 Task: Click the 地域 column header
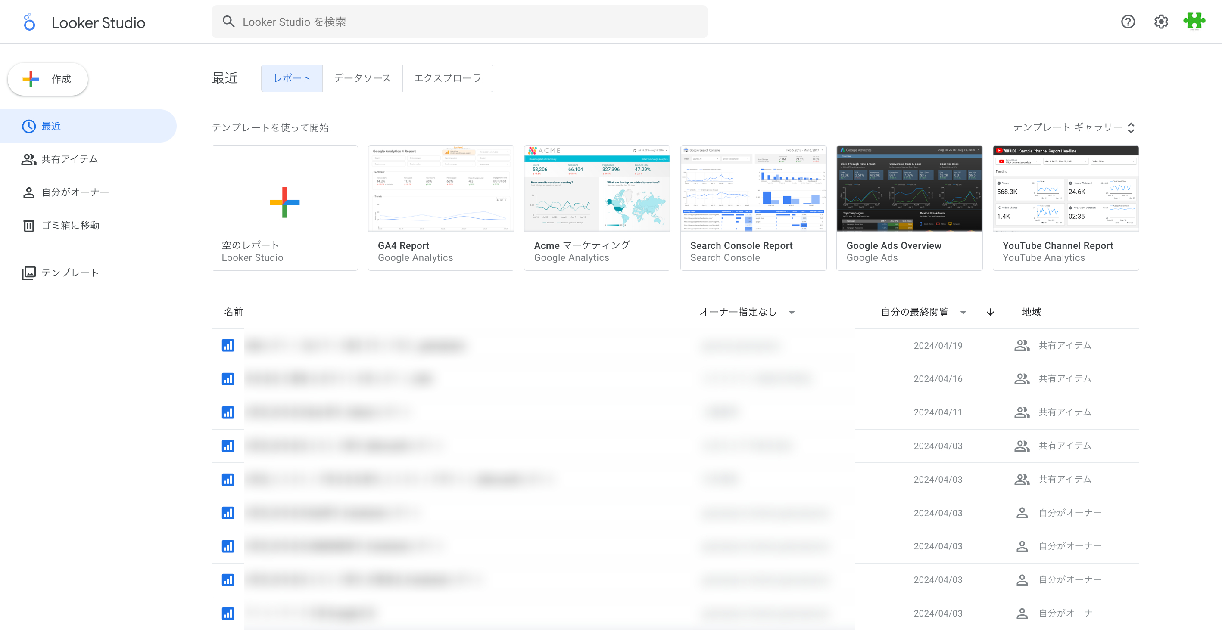coord(1031,312)
